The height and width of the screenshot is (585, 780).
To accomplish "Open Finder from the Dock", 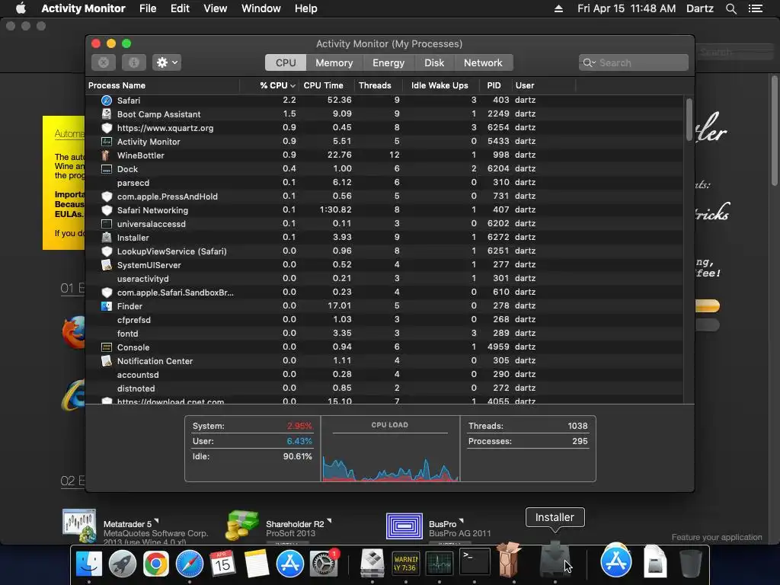I will (x=89, y=564).
